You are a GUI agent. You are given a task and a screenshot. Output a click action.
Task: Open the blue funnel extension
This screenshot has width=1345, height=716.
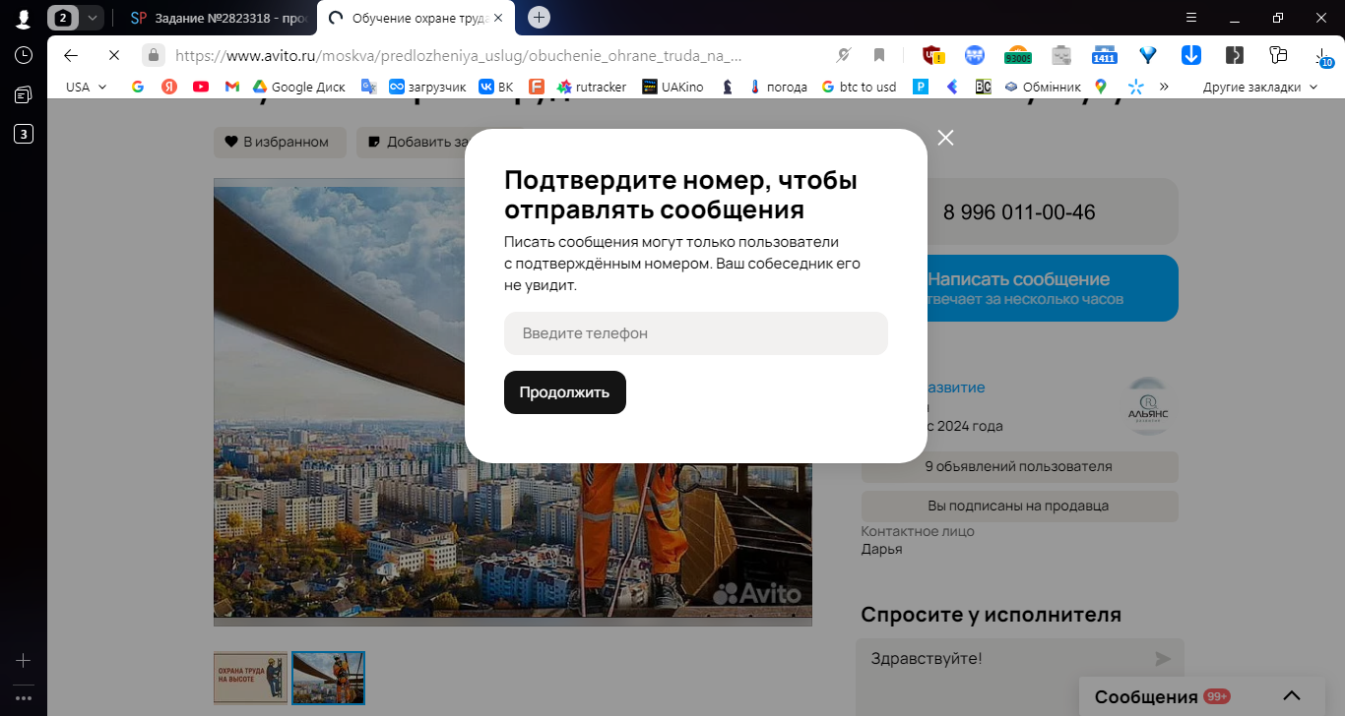pos(1147,55)
